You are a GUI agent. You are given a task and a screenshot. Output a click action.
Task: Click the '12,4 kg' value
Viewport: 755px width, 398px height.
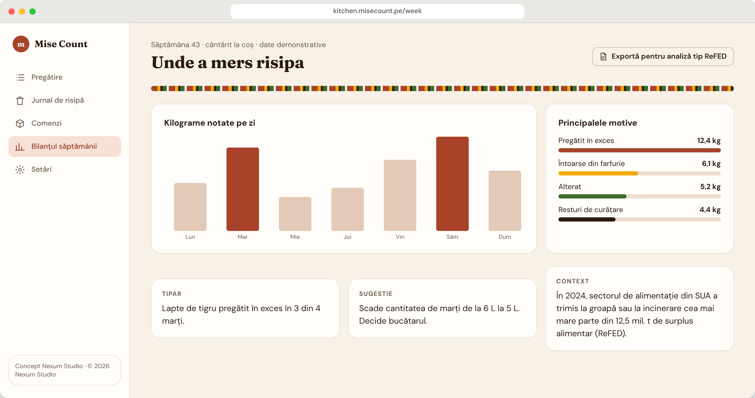[709, 141]
